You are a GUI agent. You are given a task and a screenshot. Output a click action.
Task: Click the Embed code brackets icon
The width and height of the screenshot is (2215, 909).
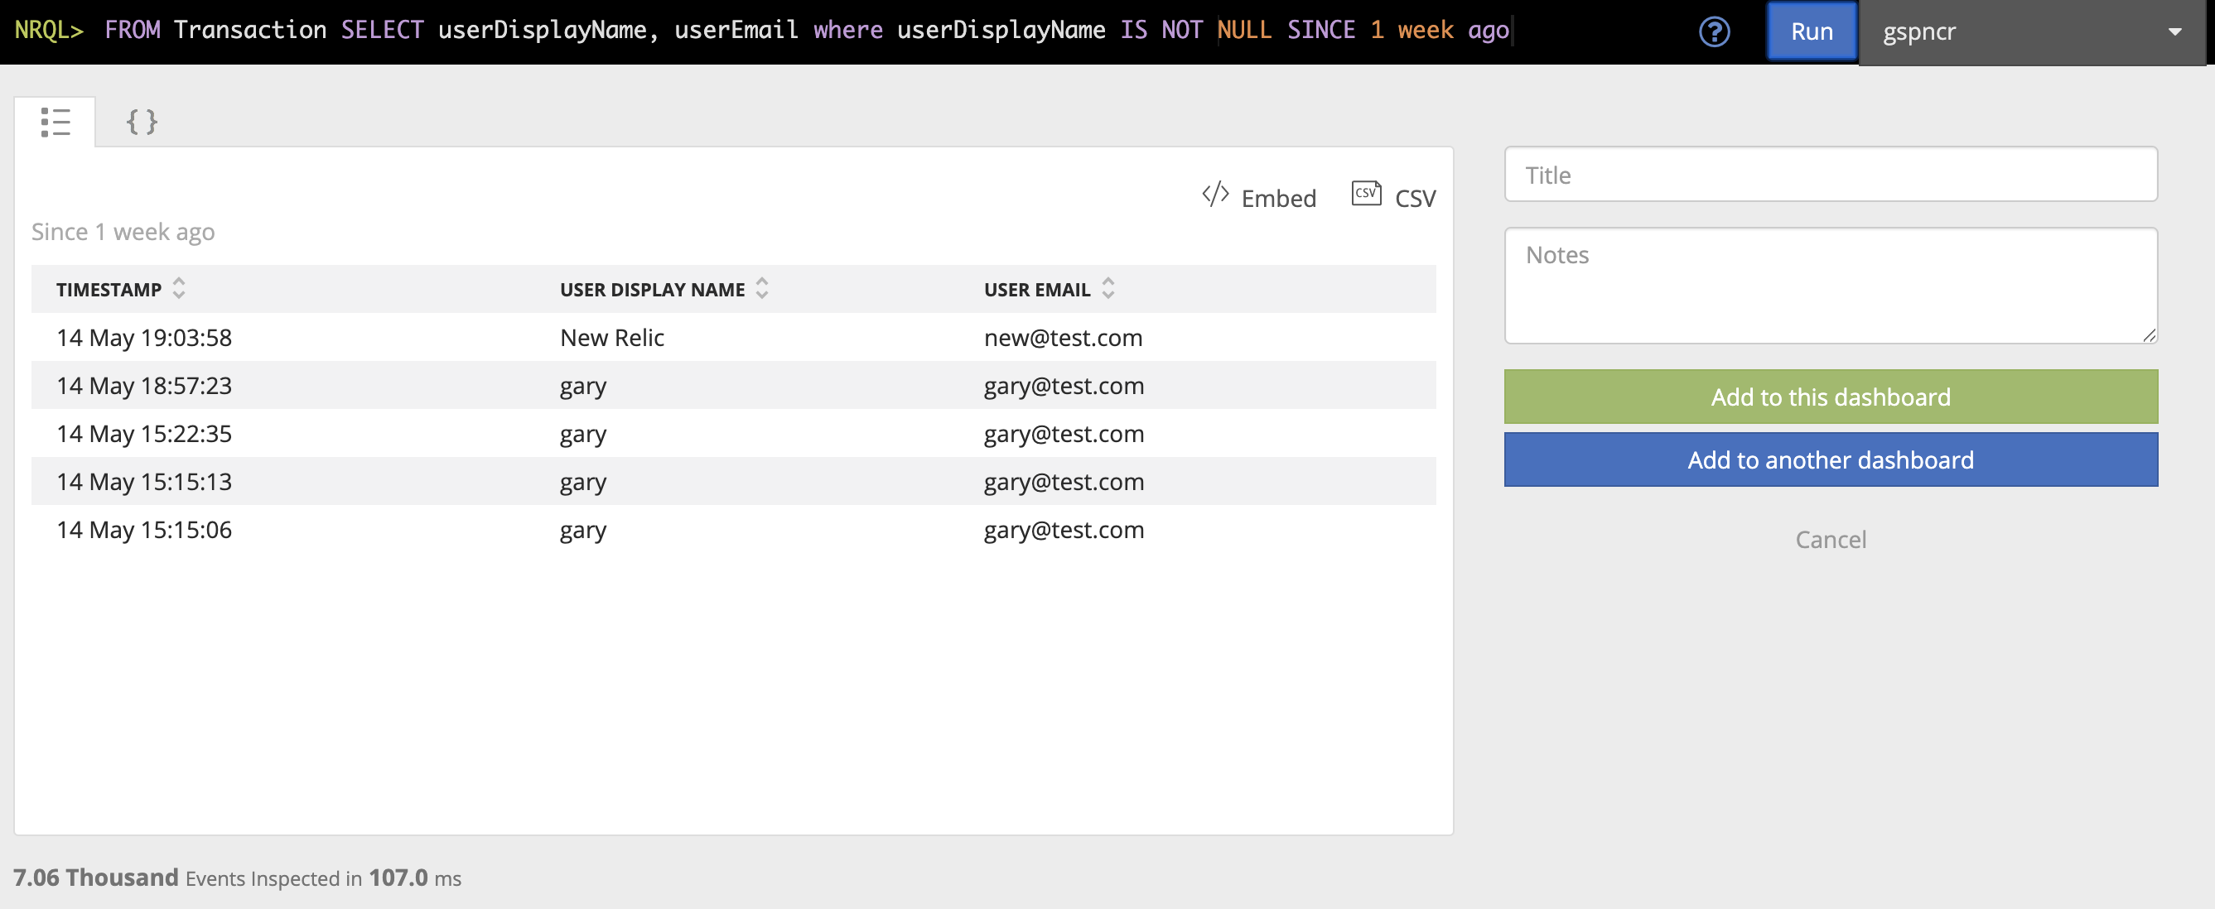1215,195
